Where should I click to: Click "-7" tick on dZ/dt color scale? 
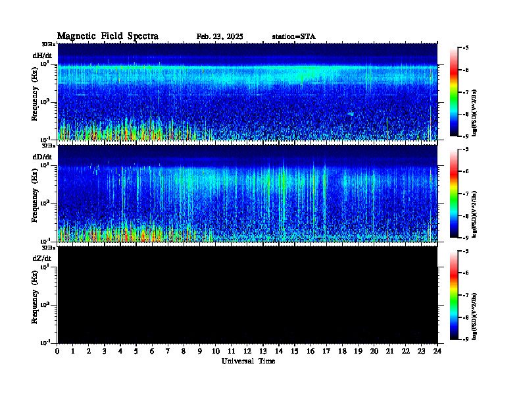[x=466, y=295]
